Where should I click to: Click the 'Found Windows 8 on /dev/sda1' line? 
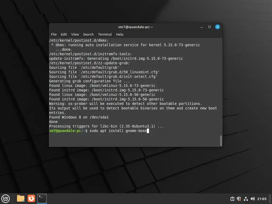tap(79, 117)
